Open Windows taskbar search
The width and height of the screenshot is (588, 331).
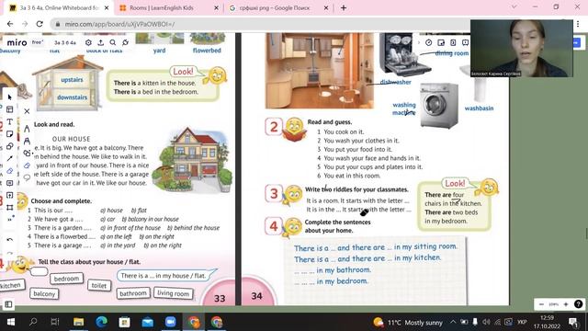point(33,322)
